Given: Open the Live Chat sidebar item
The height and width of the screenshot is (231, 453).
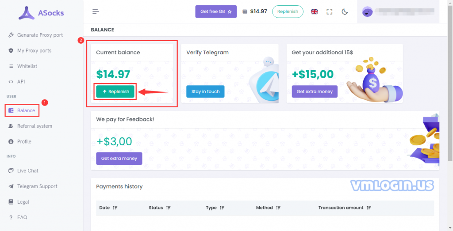Looking at the screenshot, I should [28, 171].
